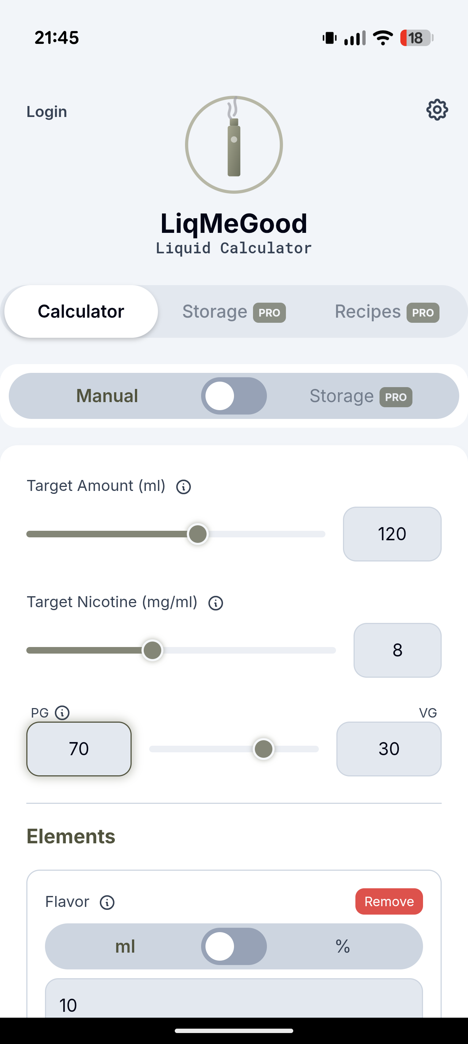The width and height of the screenshot is (468, 1044).
Task: Show info for Target Nicotine
Action: [215, 603]
